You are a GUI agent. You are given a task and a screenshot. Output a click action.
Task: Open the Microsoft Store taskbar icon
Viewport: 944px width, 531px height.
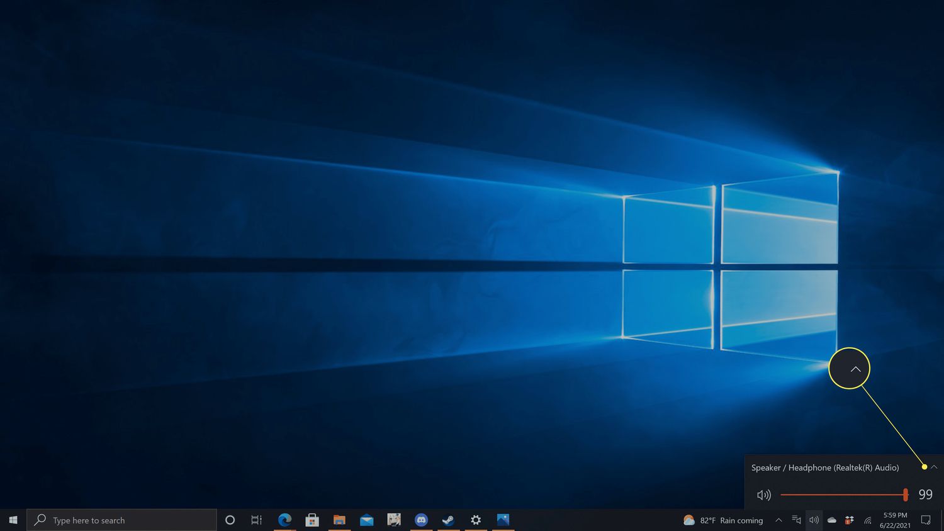coord(312,520)
